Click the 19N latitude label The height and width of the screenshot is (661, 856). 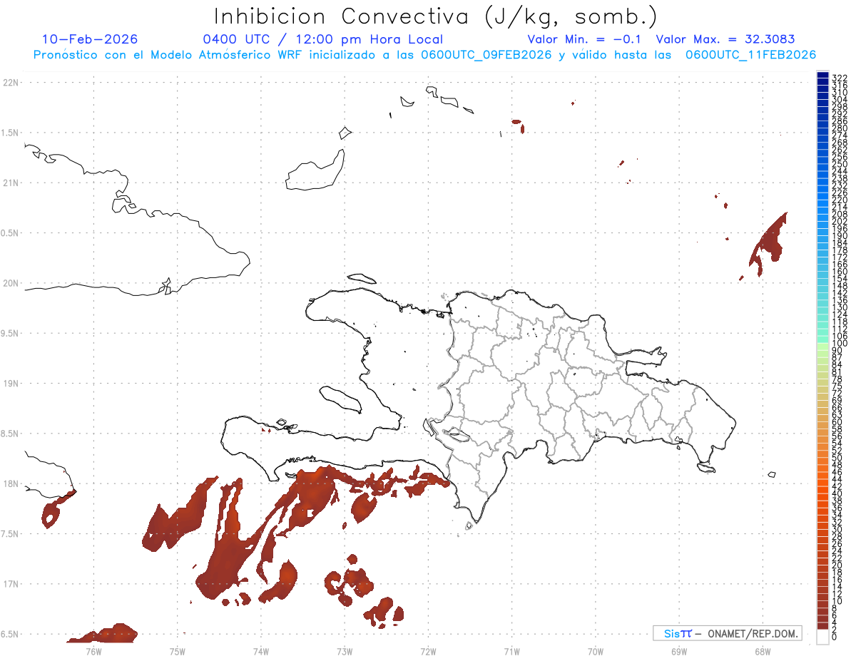click(x=11, y=384)
